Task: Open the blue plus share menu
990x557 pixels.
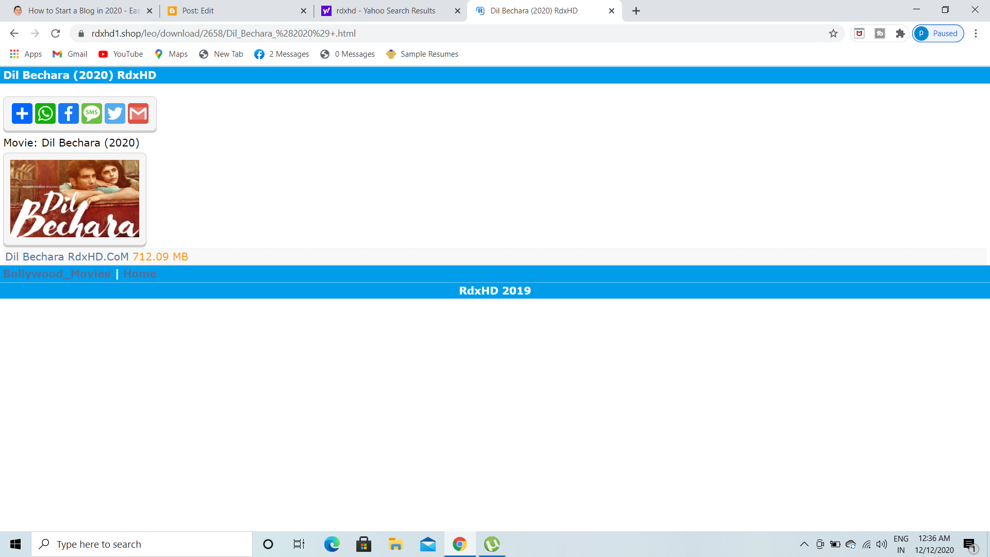Action: click(x=22, y=113)
